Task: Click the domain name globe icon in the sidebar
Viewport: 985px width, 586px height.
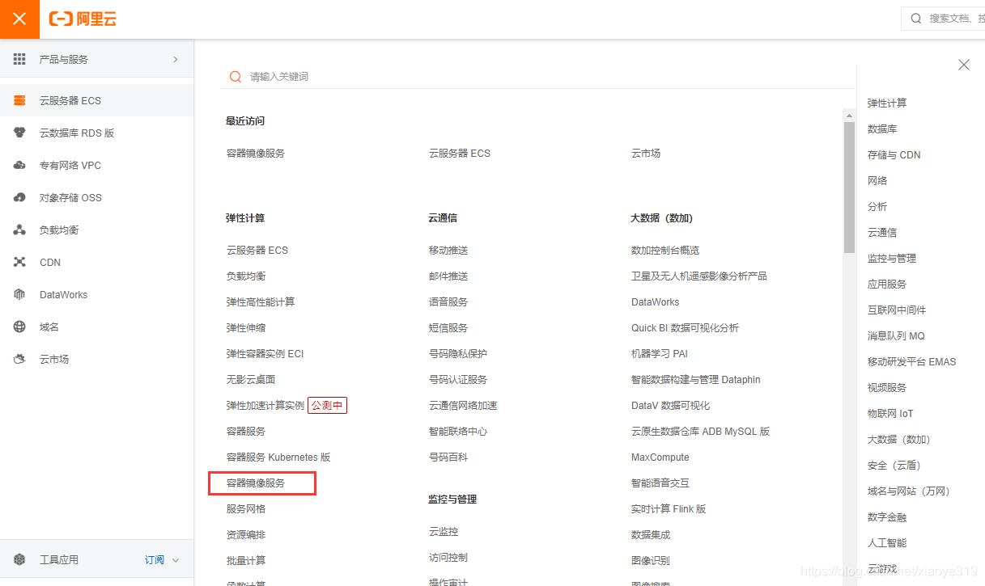Action: click(19, 327)
